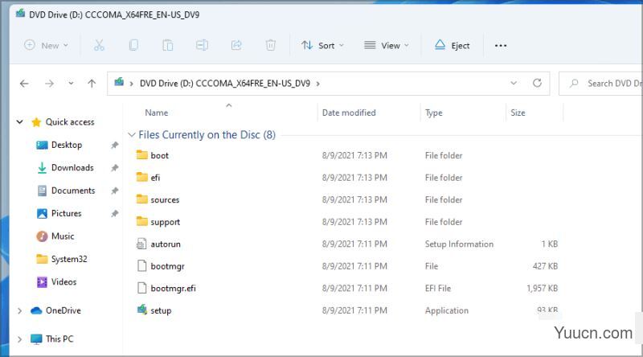Click DVD Drive (D:) breadcrumb in address bar
This screenshot has width=643, height=357.
point(225,84)
